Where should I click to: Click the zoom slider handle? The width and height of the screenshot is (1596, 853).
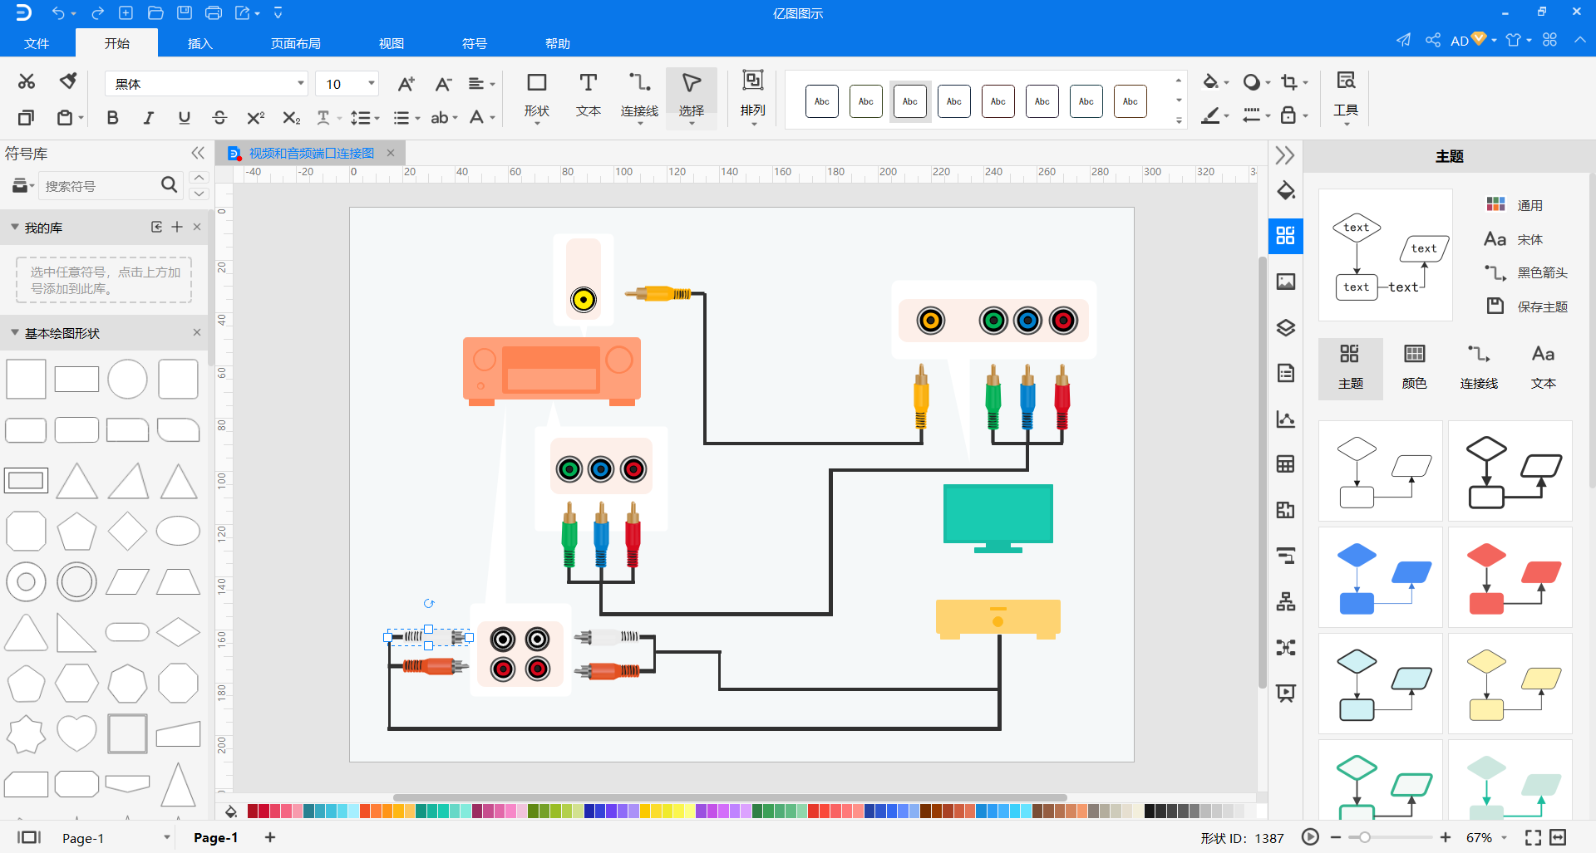click(1364, 837)
